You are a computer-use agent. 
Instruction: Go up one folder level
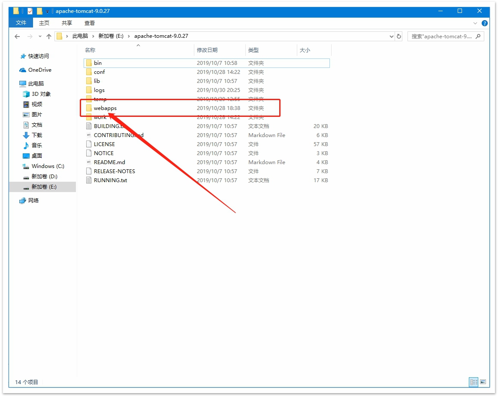(48, 37)
